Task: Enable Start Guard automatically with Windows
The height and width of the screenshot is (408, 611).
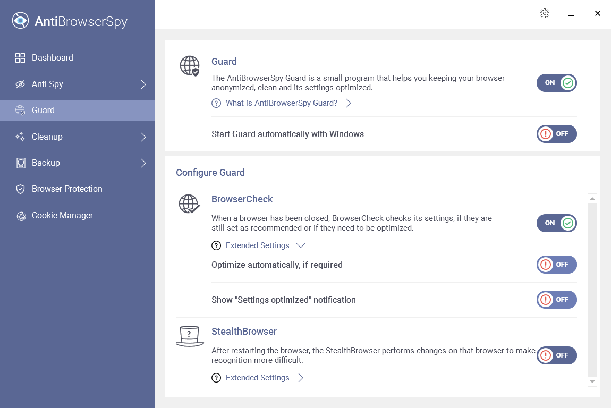Action: pos(556,134)
